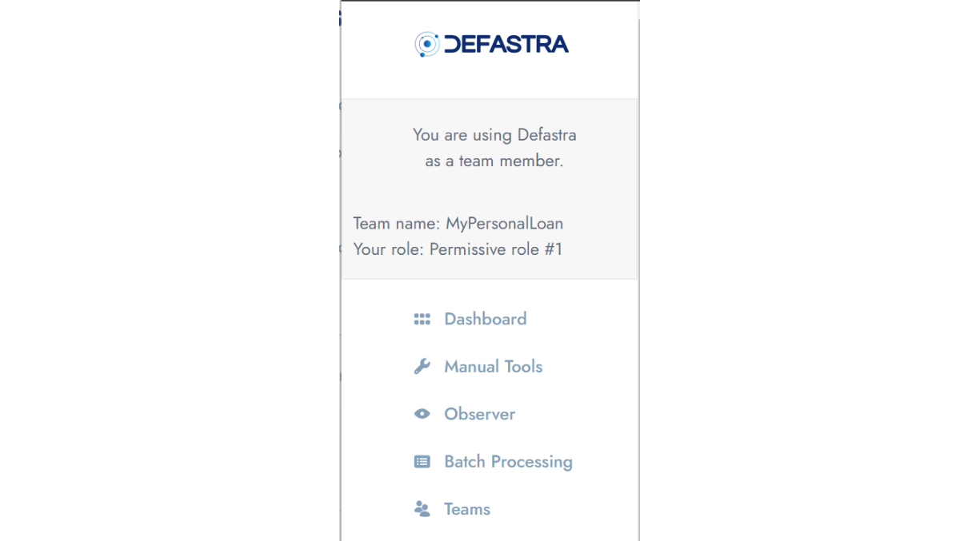This screenshot has width=960, height=541.
Task: Click the "Your role:" label
Action: (389, 249)
